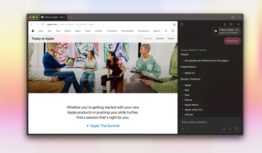The width and height of the screenshot is (262, 153).
Task: Reload the Today at Apple page
Action: [x=43, y=25]
